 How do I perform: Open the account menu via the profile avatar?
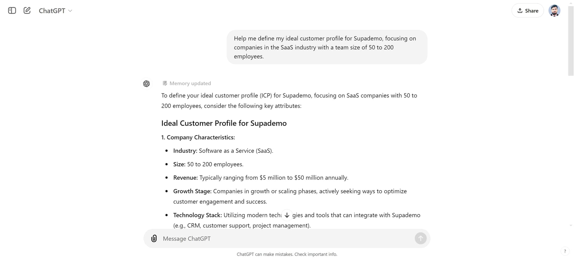tap(554, 10)
